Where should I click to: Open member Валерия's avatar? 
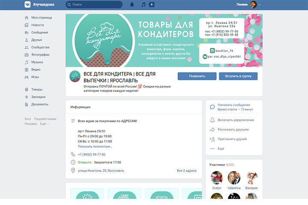tap(252, 178)
